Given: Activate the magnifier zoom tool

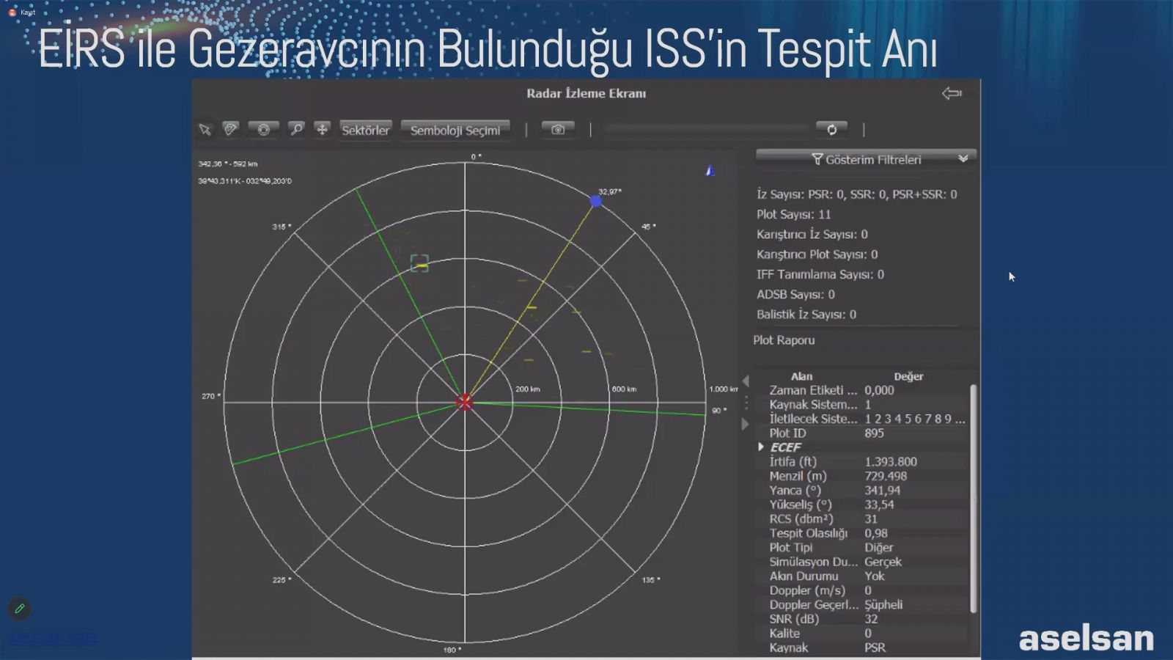Looking at the screenshot, I should (296, 130).
